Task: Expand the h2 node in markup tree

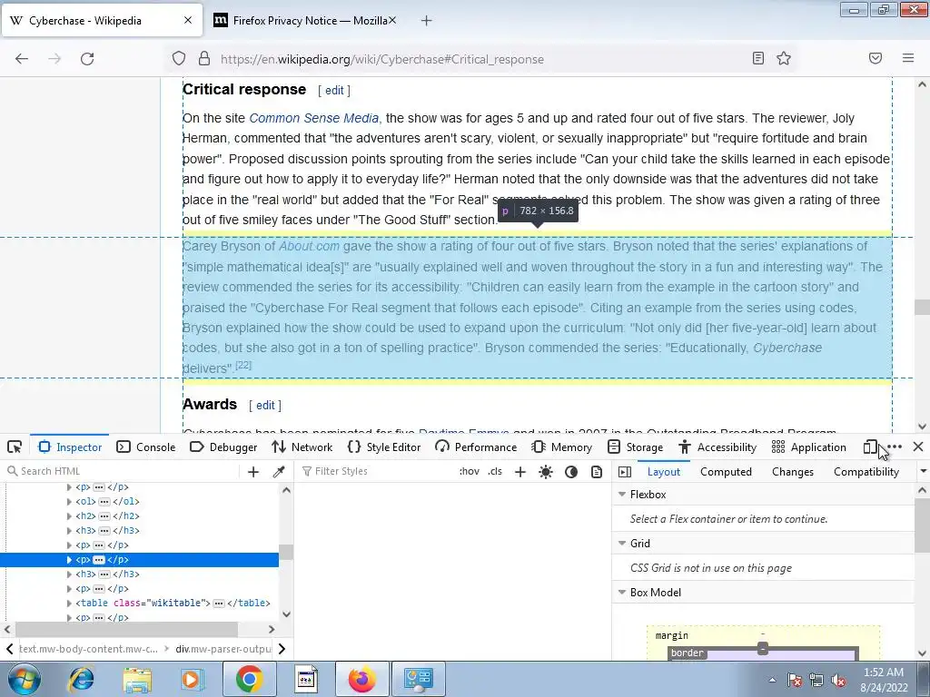Action: (69, 516)
